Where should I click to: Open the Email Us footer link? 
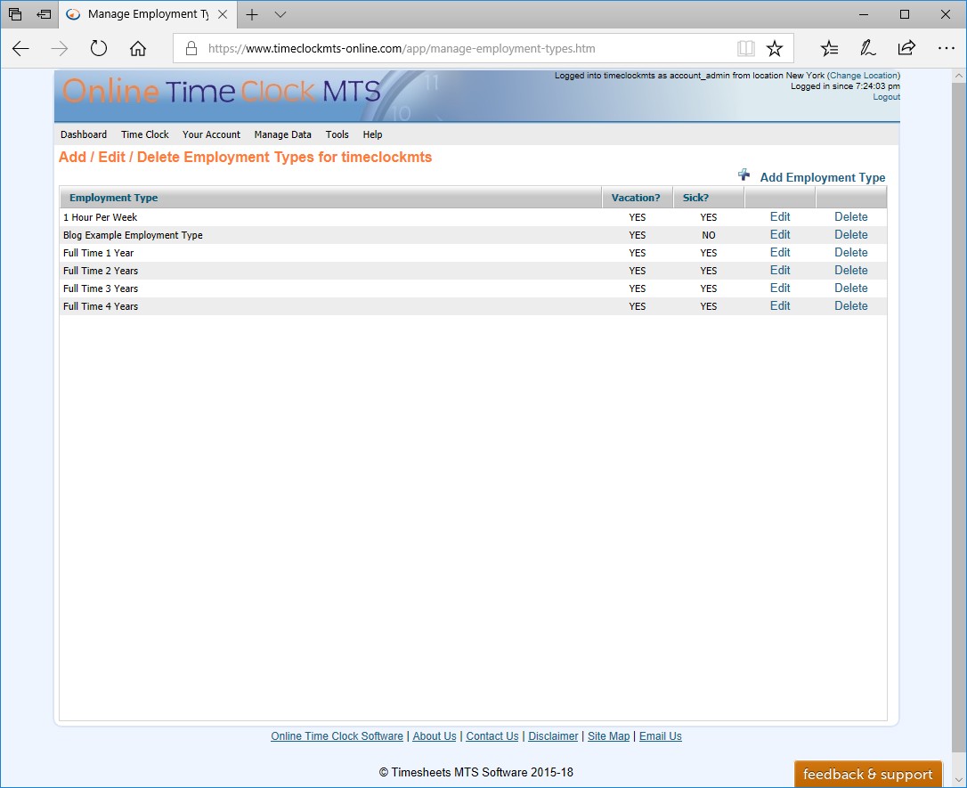[661, 736]
